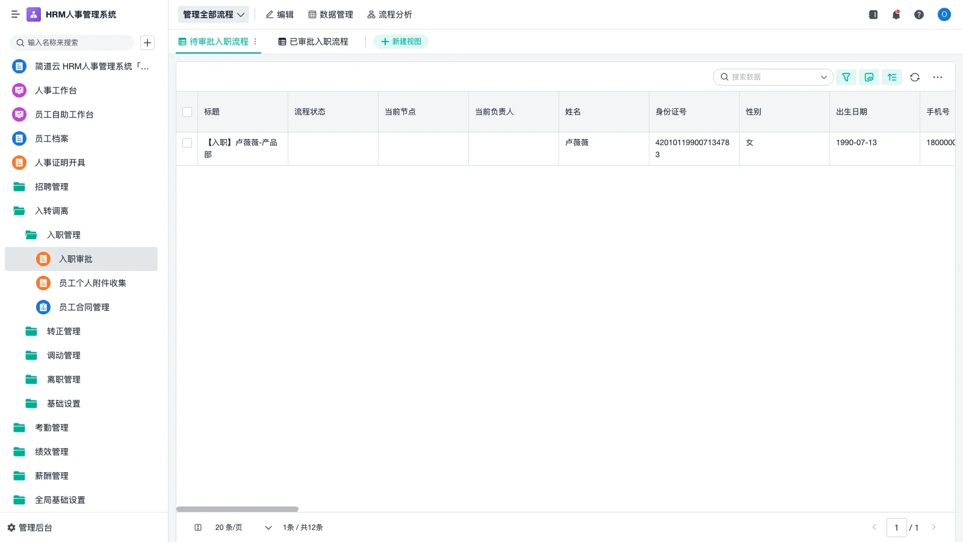Select the 入职审批 item in sidebar

(76, 259)
